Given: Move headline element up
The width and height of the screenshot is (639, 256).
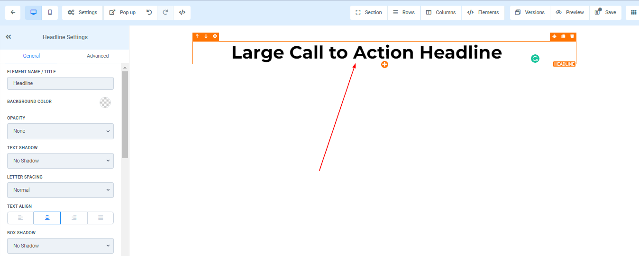Looking at the screenshot, I should click(197, 36).
